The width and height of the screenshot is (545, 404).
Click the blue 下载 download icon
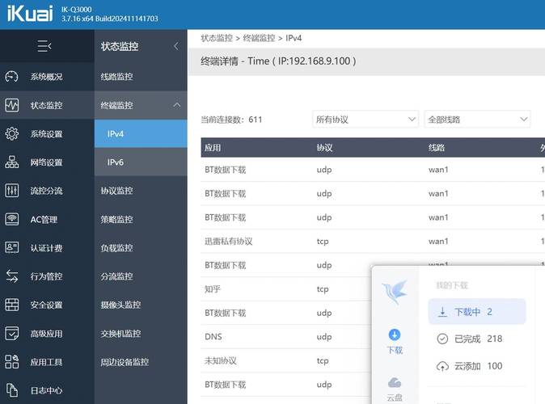click(394, 335)
